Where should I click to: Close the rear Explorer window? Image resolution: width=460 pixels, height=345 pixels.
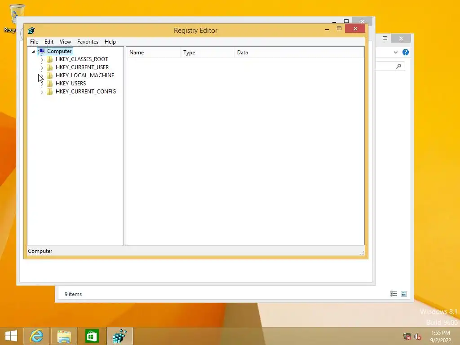[x=401, y=38]
